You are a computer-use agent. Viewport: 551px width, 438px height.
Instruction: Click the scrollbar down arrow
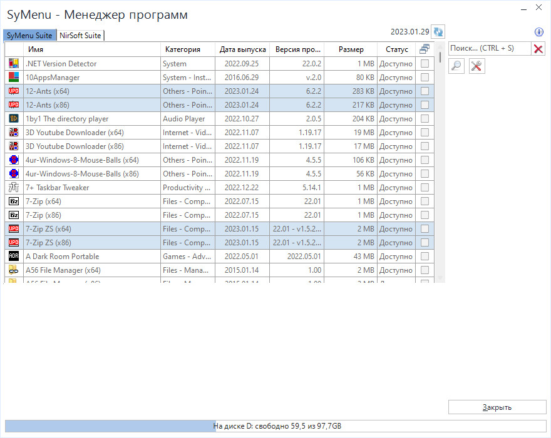440,278
